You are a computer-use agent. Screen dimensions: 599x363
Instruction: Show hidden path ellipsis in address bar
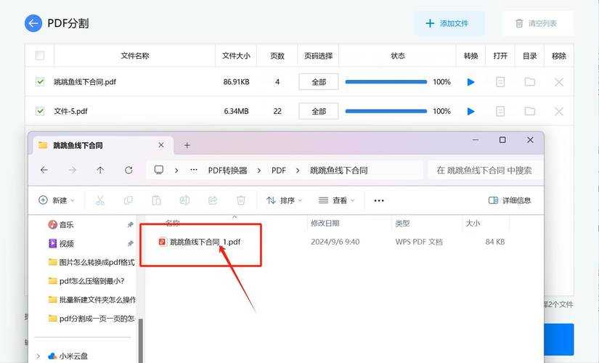tap(194, 170)
